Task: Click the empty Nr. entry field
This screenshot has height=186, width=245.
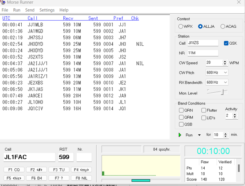Action: [84, 157]
